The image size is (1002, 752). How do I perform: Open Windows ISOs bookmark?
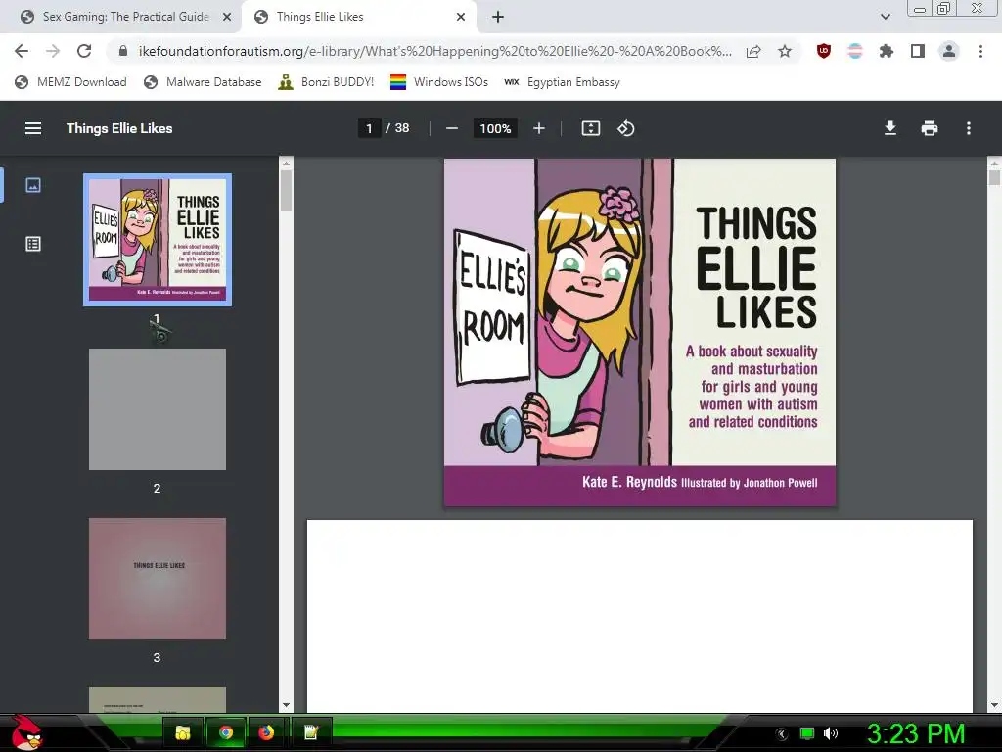439,82
